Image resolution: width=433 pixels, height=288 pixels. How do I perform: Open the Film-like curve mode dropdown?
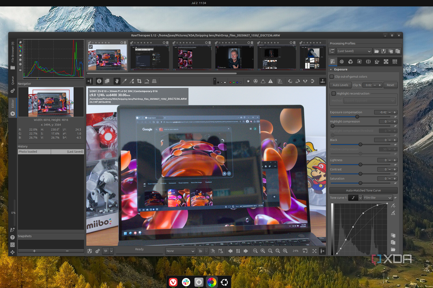pos(378,198)
